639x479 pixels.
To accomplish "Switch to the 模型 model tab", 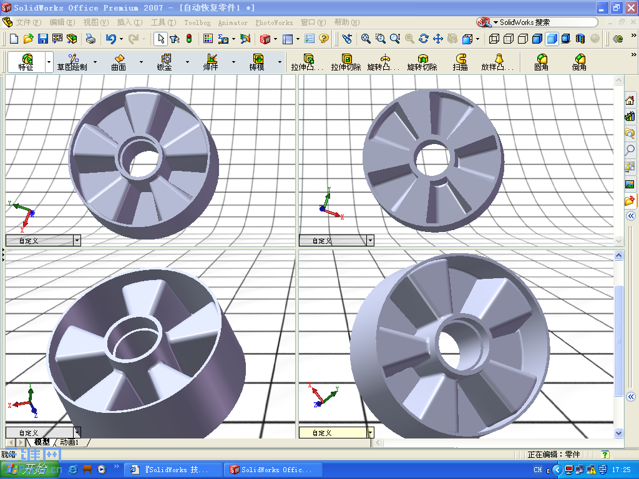I will click(42, 442).
